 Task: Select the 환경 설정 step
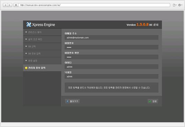[x=42, y=61]
